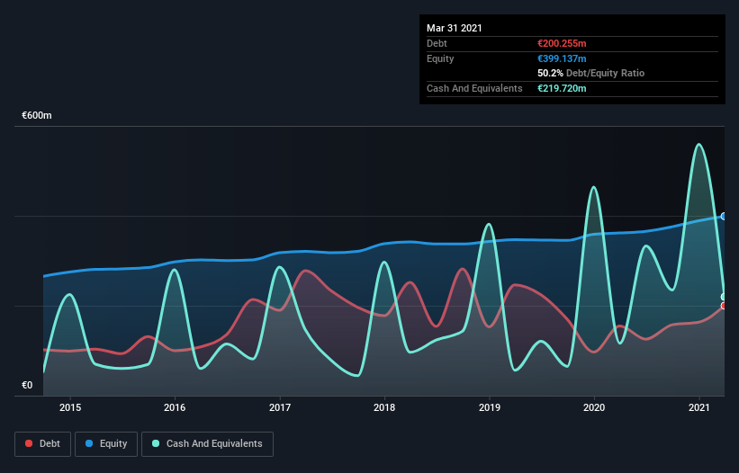Click the 50.2% Debt/Equity Ratio text

(591, 74)
